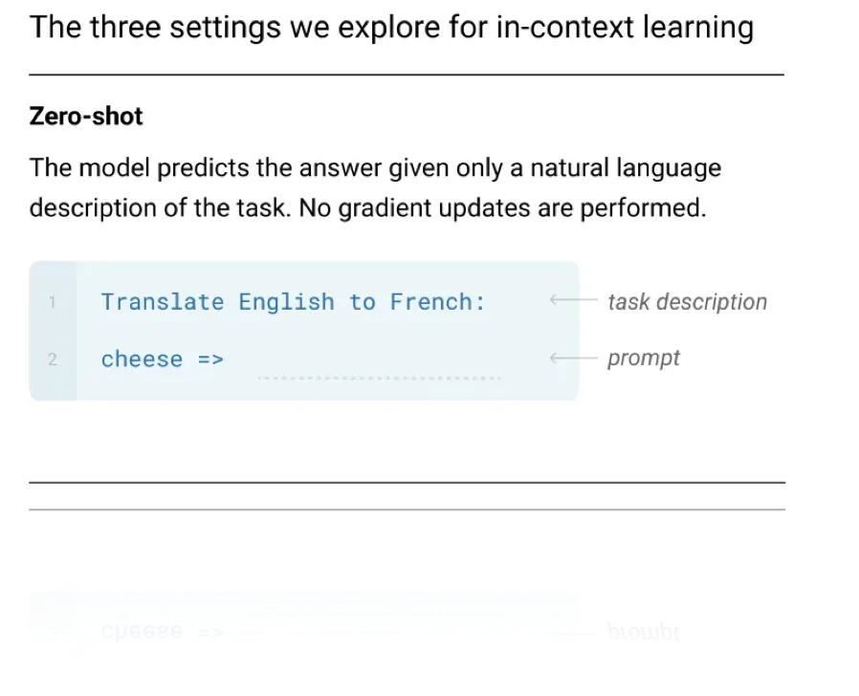Click the upright "prompt" annotation label
Viewport: 859px width, 696px height.
[x=643, y=359]
